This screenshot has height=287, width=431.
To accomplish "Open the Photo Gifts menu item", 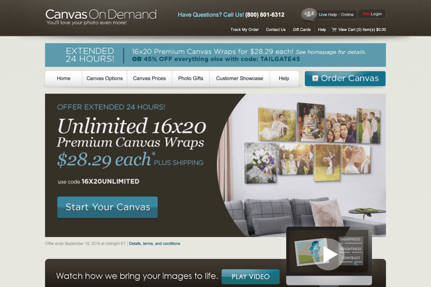I will [x=191, y=78].
